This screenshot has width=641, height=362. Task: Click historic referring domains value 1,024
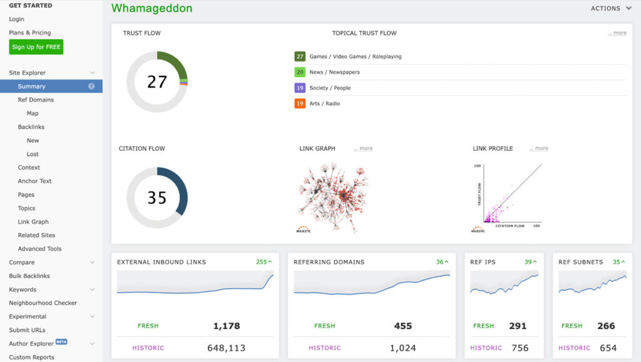403,348
